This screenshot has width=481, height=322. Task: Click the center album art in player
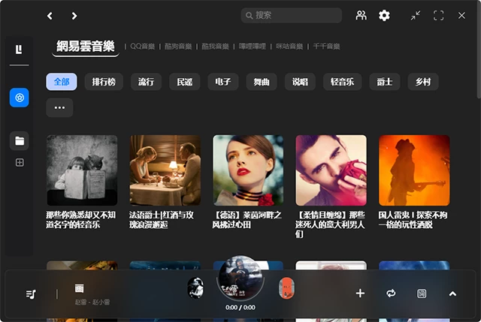point(240,278)
